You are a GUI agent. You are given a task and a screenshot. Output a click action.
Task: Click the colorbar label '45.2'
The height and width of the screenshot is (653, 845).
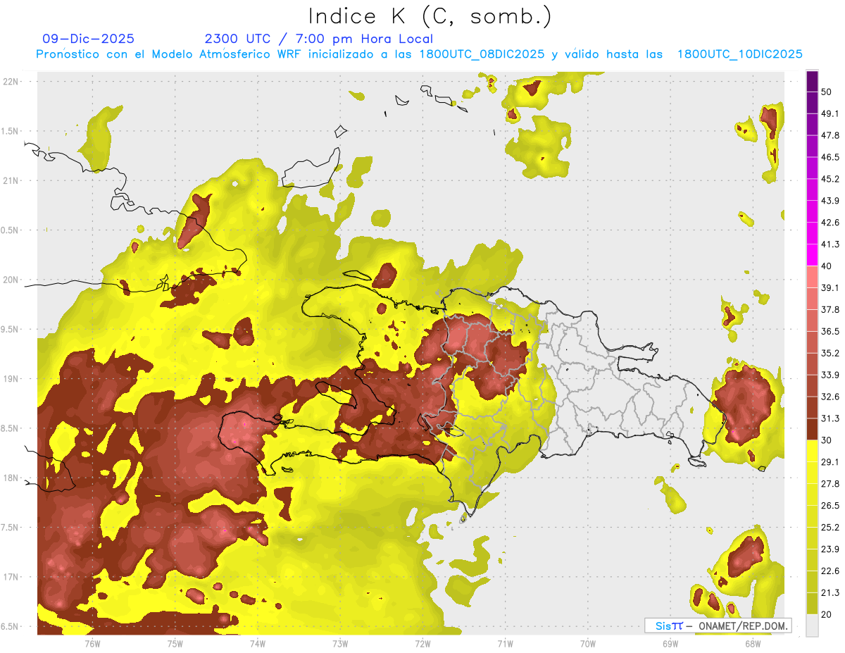pos(830,179)
